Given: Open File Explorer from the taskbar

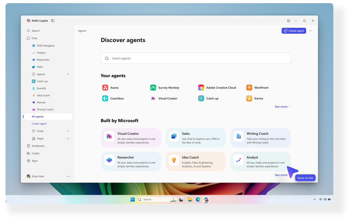Looking at the screenshot, I should pyautogui.click(x=190, y=200).
